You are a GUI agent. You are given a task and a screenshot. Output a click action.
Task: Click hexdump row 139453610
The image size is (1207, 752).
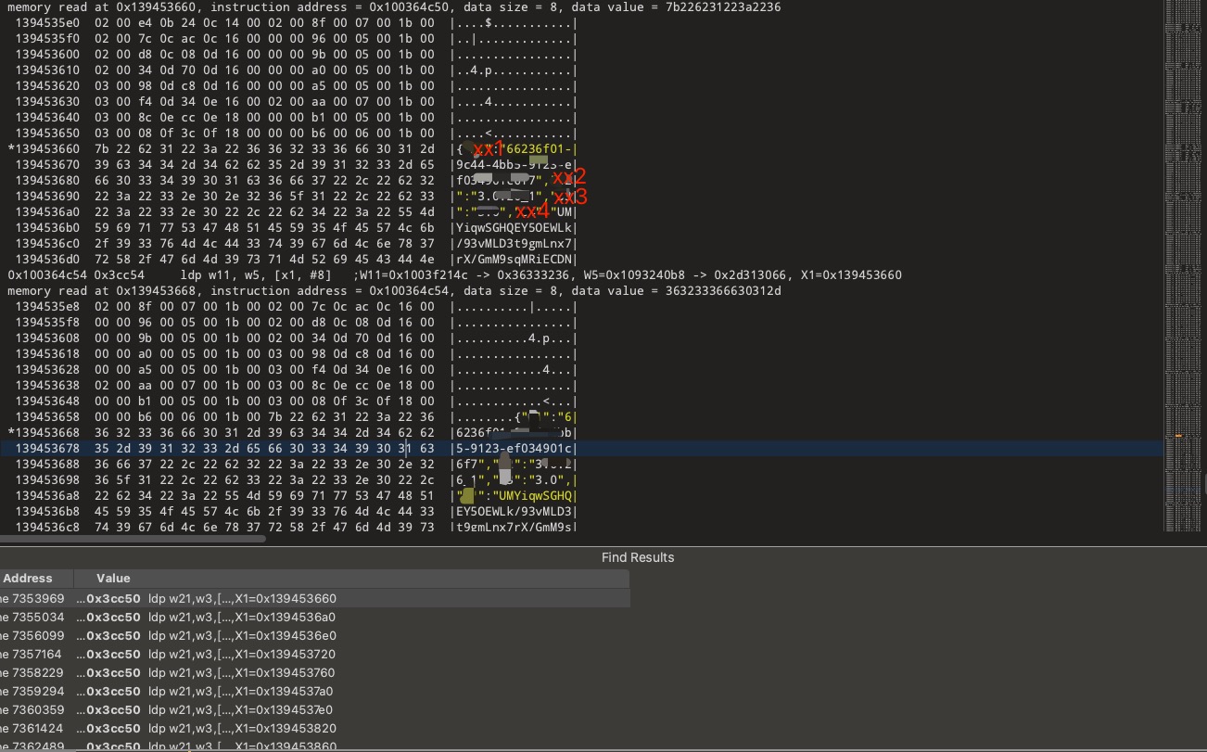point(296,70)
